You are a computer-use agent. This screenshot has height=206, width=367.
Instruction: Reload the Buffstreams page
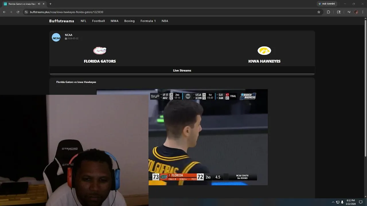pyautogui.click(x=18, y=12)
